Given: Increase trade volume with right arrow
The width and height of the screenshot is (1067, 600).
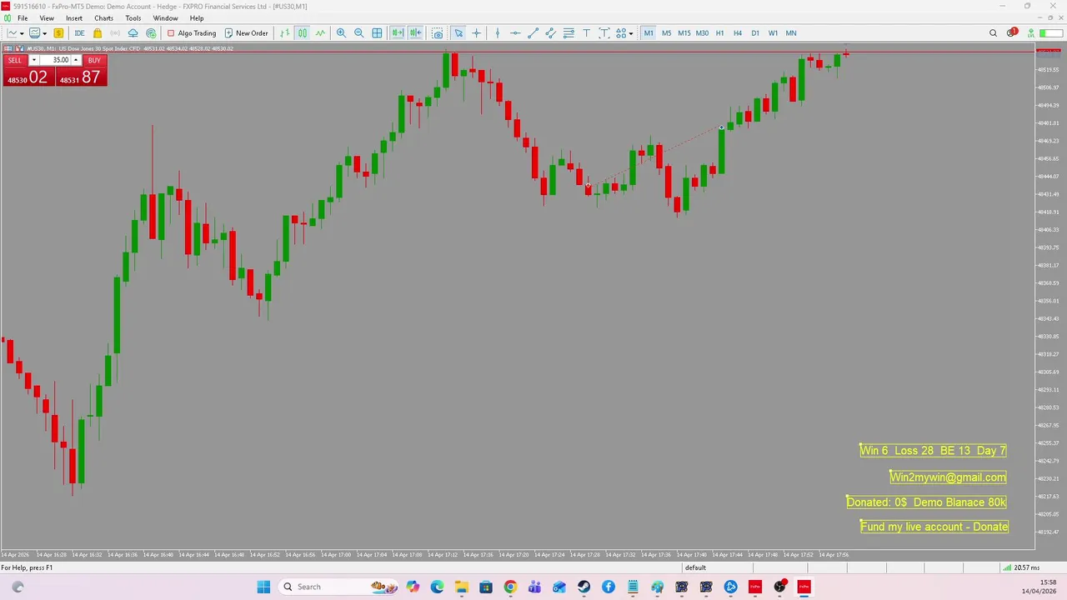Looking at the screenshot, I should pos(76,60).
